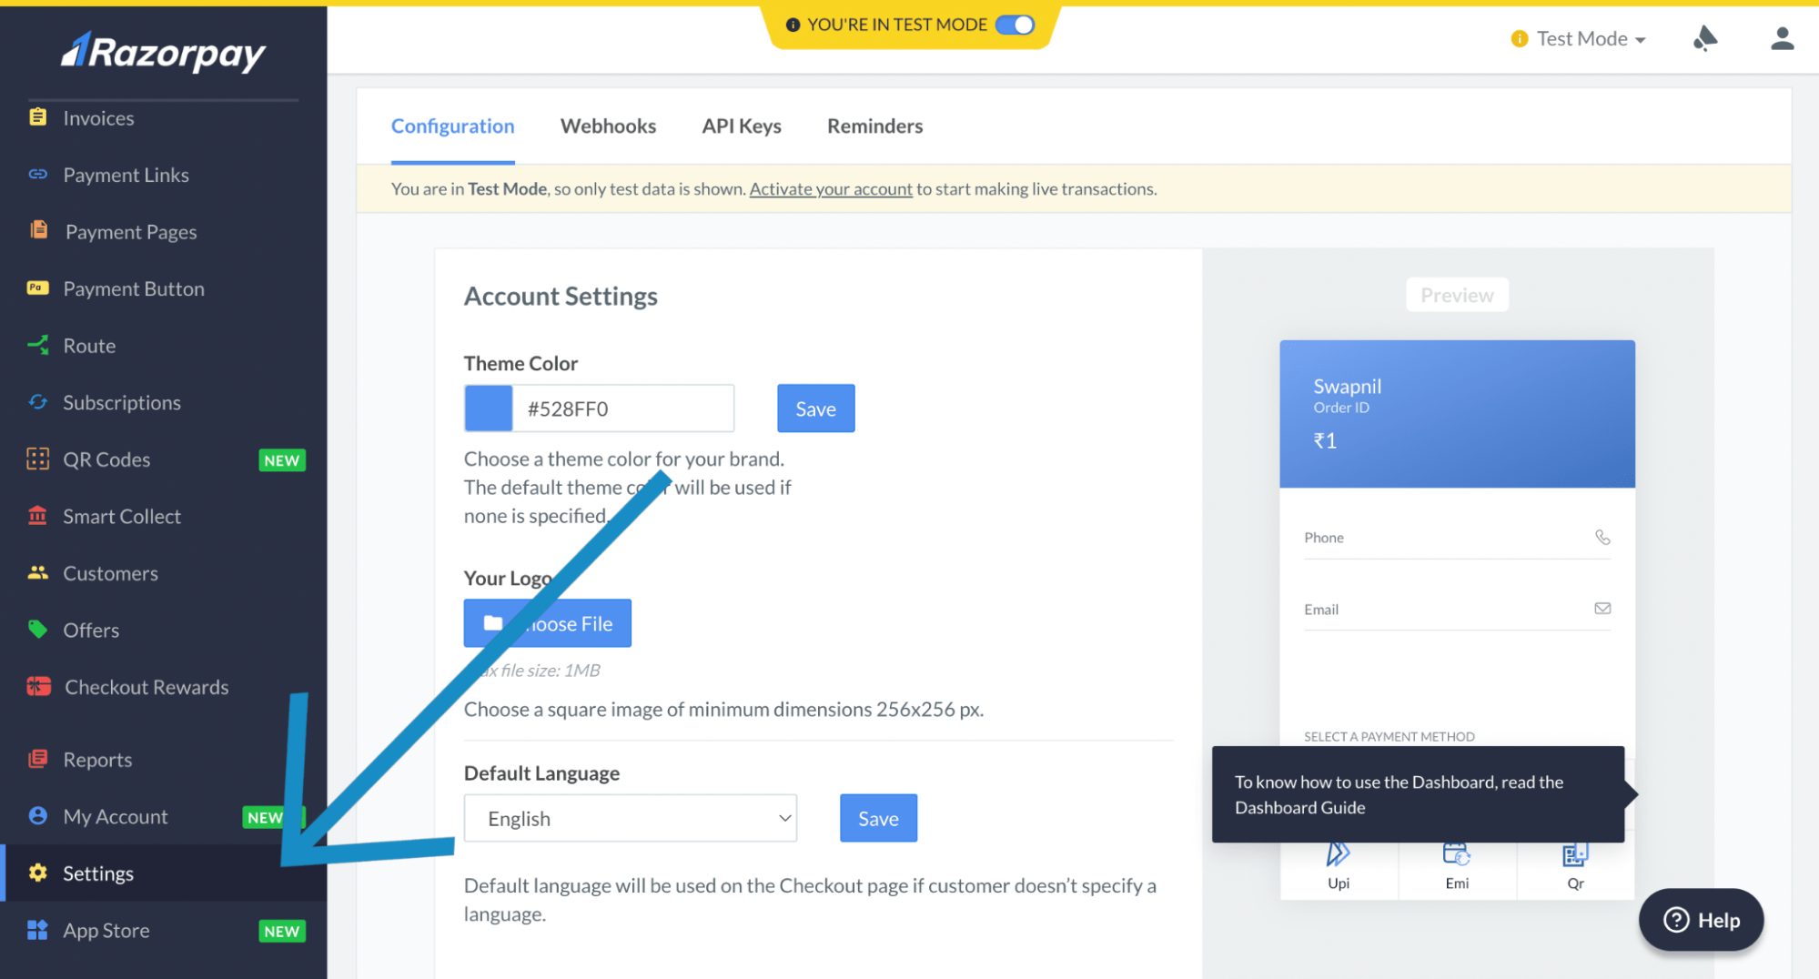Open Smart Collect in the sidebar
The image size is (1819, 979).
122,516
